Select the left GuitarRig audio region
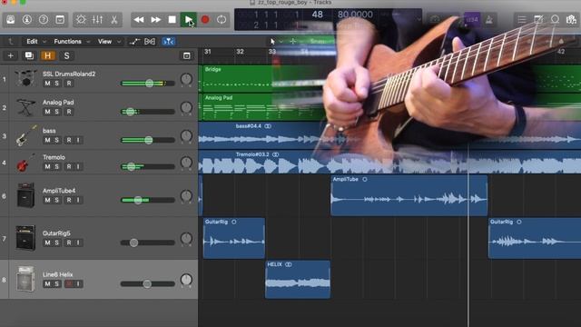Screen dimensions: 581x327 coord(234,238)
